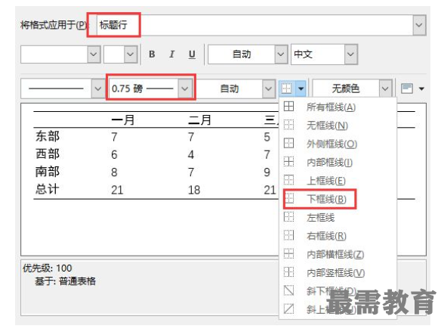
Task: Click the 总计 row label in preview
Action: point(48,189)
